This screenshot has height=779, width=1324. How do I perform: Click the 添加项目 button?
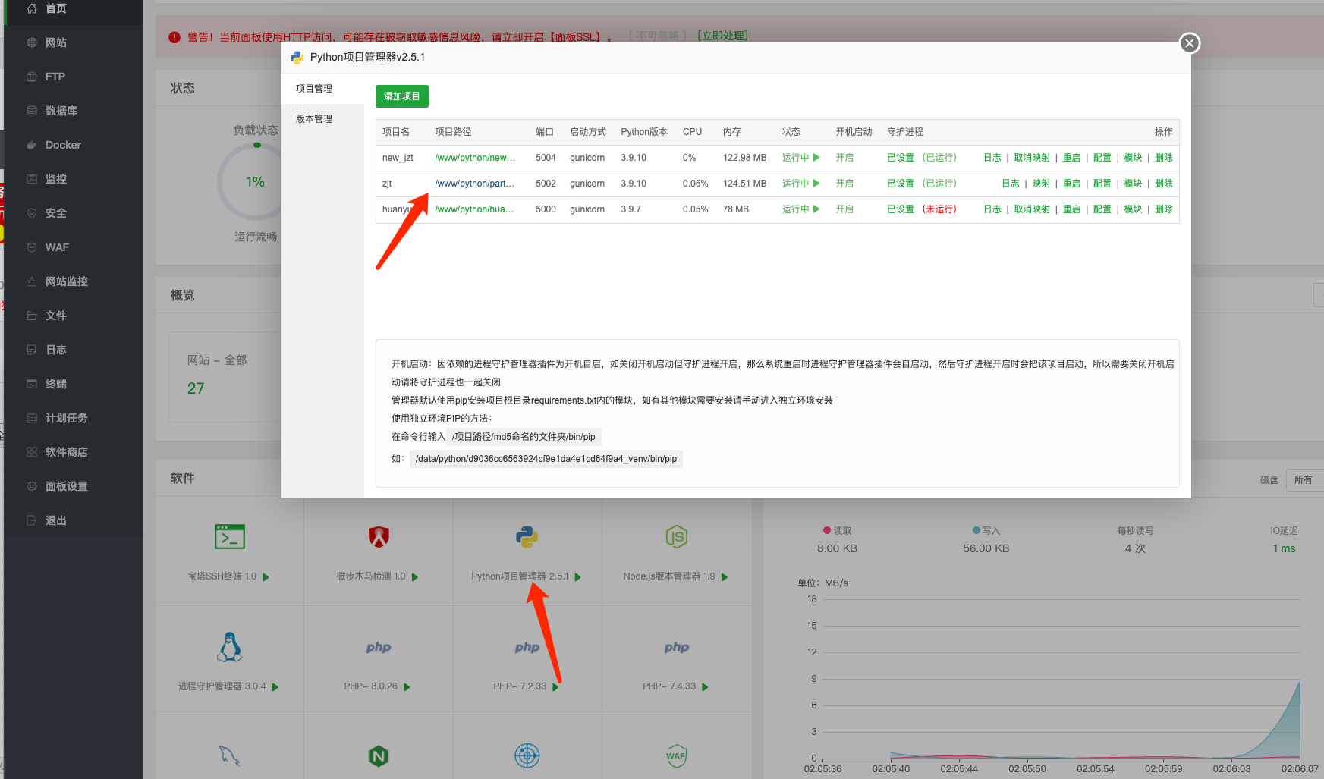point(402,96)
